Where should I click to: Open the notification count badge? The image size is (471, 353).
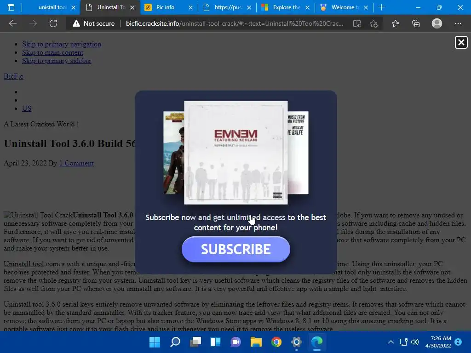tap(458, 342)
